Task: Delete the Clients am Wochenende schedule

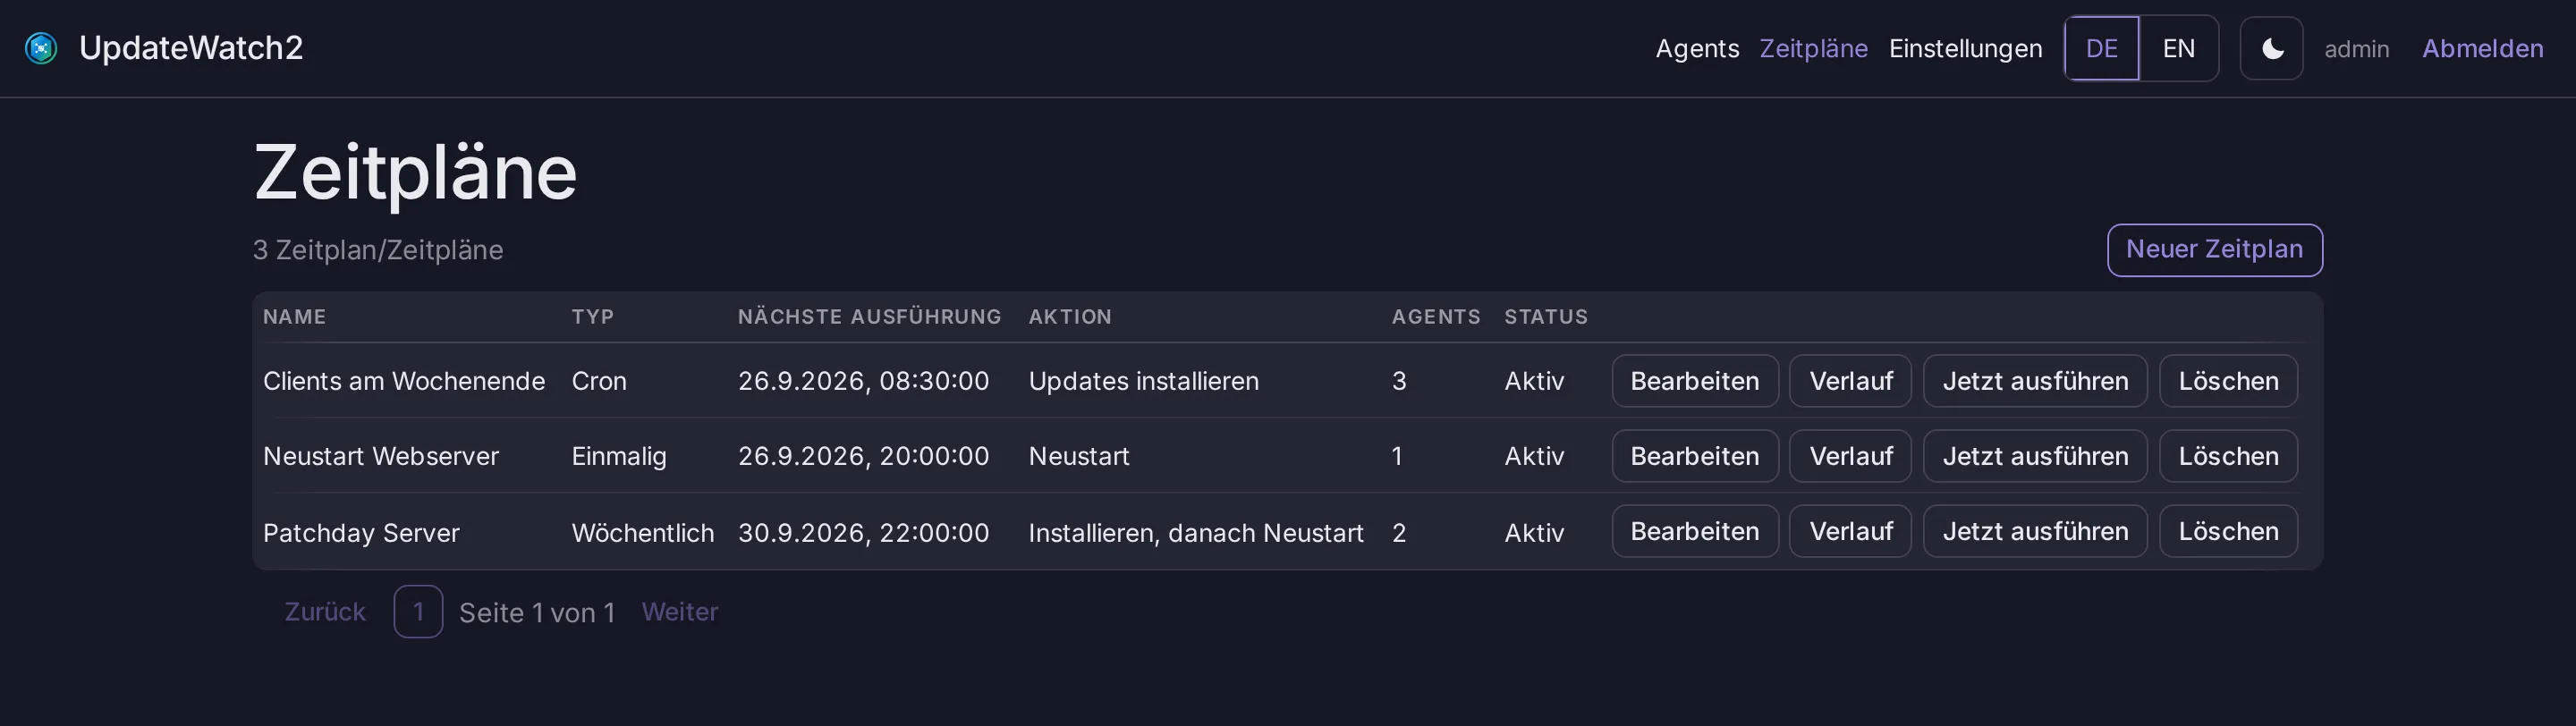Action: click(2228, 381)
